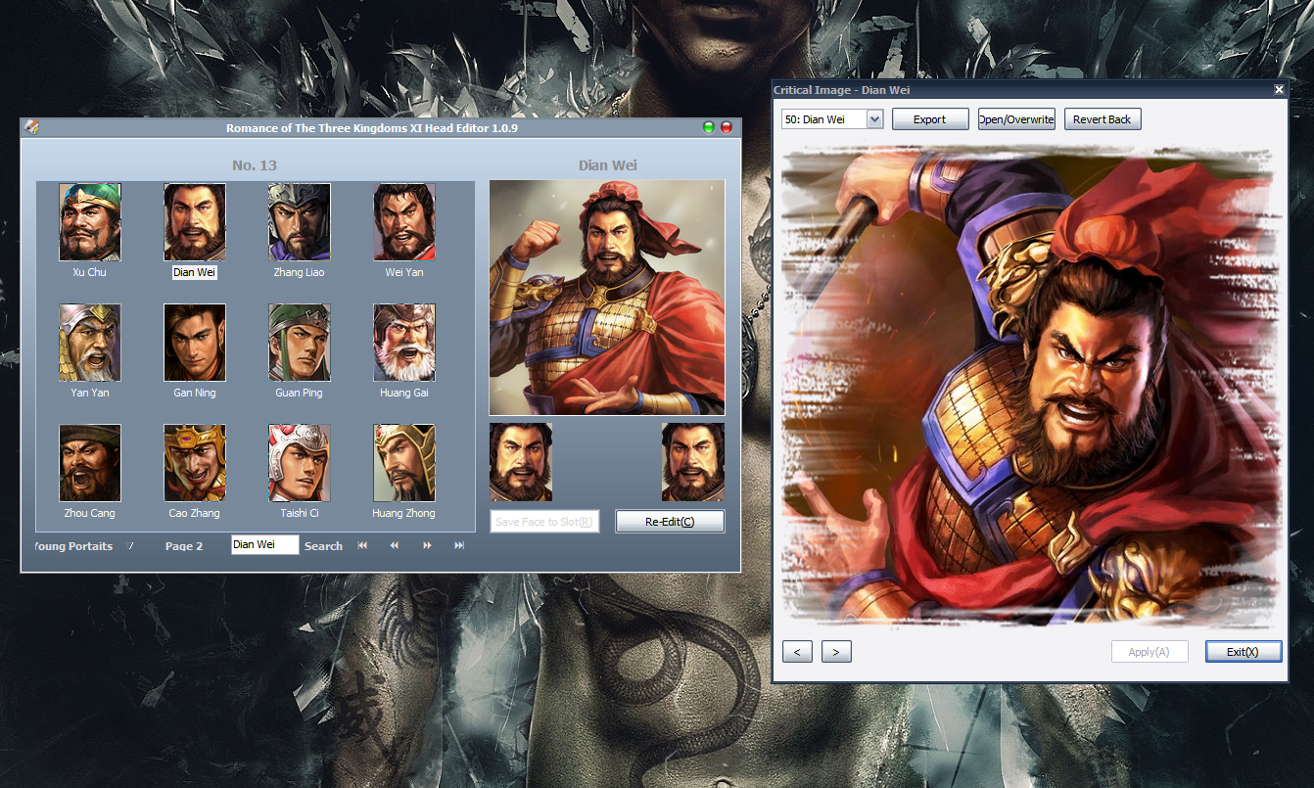1314x788 pixels.
Task: Select the Zhang Liao portrait thumbnail
Action: tap(300, 222)
